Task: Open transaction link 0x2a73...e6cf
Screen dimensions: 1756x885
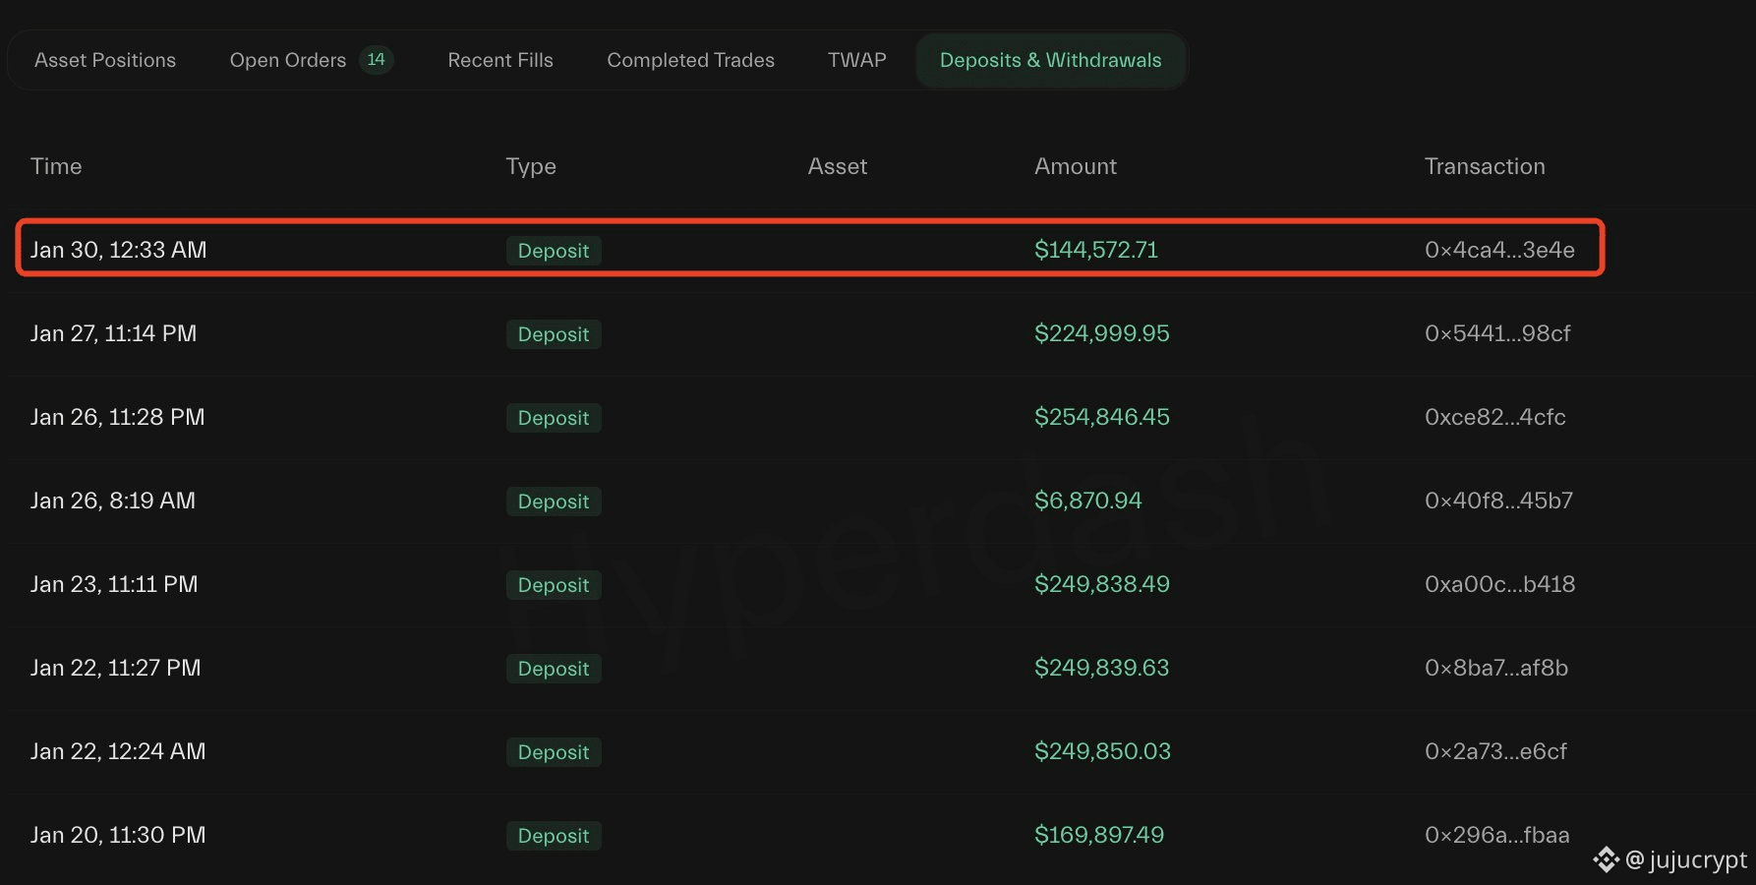Action: [x=1495, y=751]
